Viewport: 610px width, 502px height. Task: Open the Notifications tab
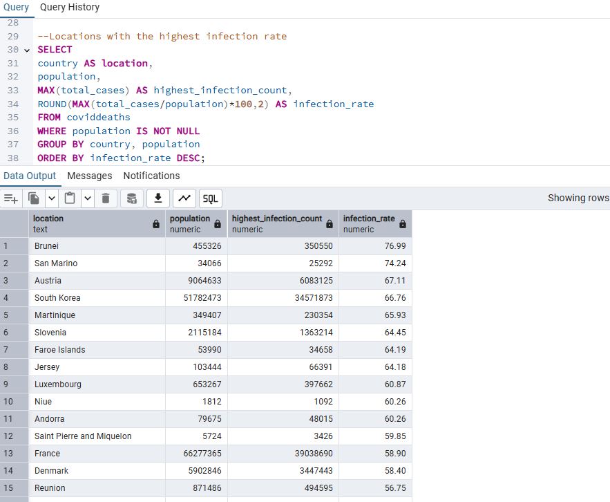pyautogui.click(x=151, y=176)
